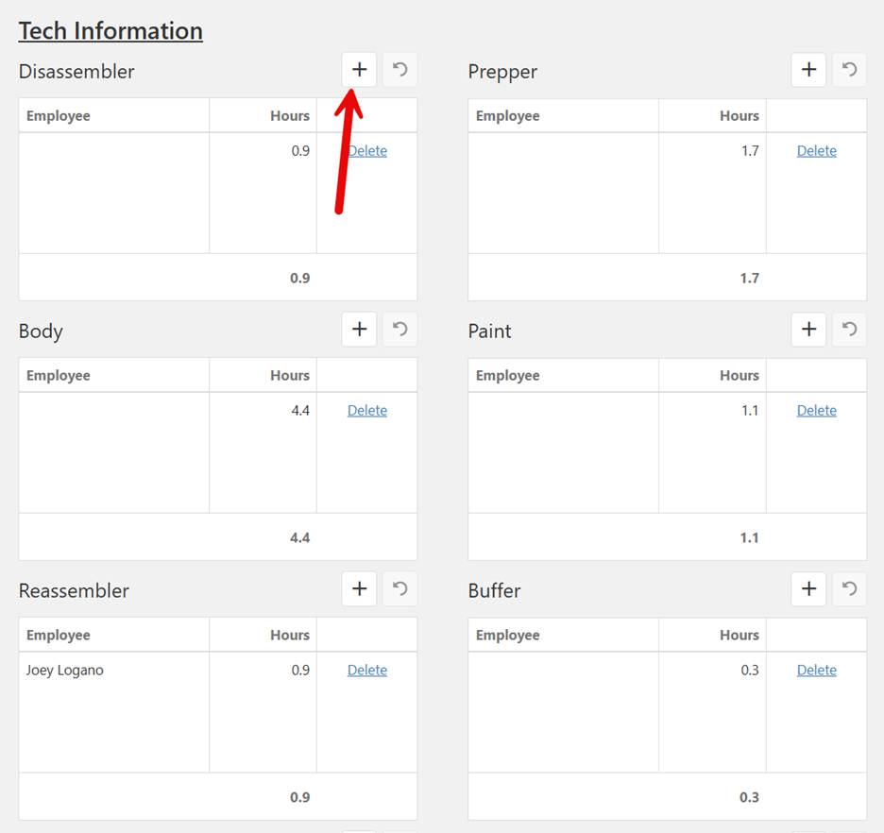Delete the Prepper 1.7 hours row
884x833 pixels.
pyautogui.click(x=816, y=151)
